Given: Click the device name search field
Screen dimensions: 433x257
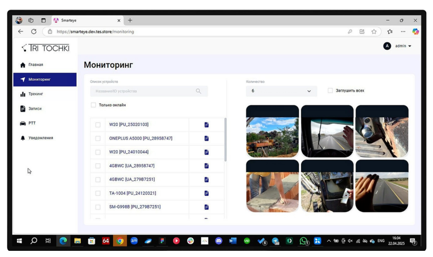Looking at the screenshot, I should click(x=149, y=91).
